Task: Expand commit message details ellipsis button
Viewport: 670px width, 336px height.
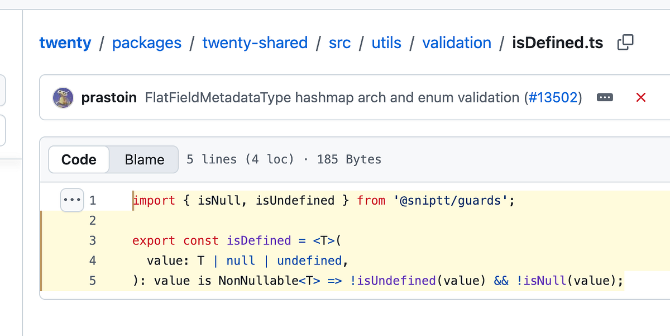Action: click(x=605, y=98)
